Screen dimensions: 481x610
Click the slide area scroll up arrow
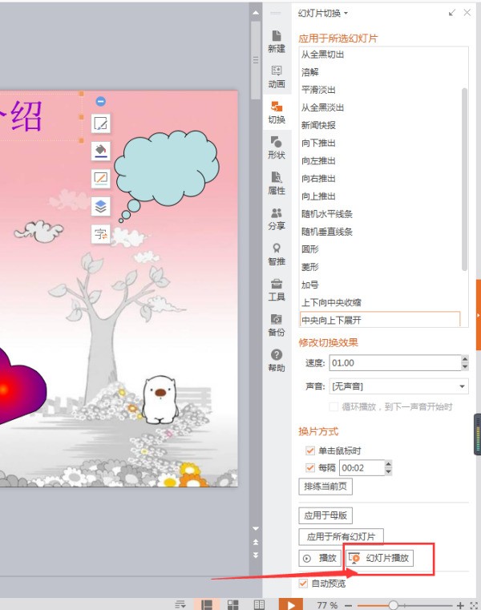[x=256, y=13]
